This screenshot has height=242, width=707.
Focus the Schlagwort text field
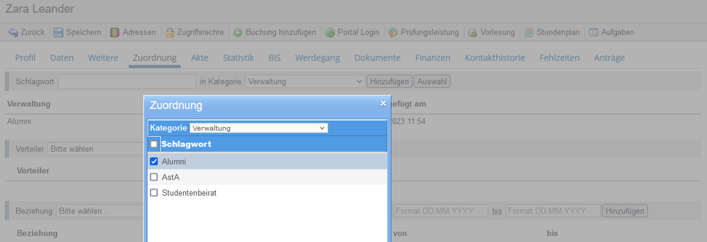(x=127, y=82)
